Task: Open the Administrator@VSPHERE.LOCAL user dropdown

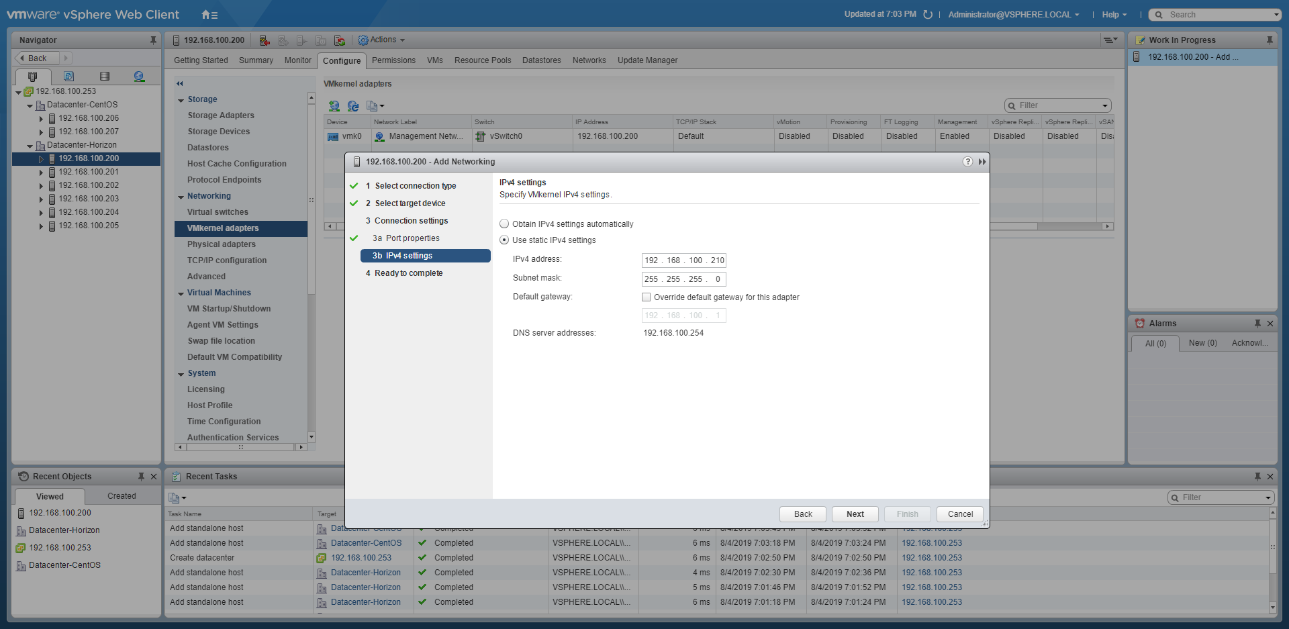Action: point(1013,15)
